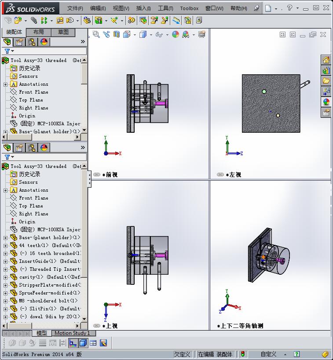
Task: Open Design Library icon in task pane
Action: coord(326,70)
